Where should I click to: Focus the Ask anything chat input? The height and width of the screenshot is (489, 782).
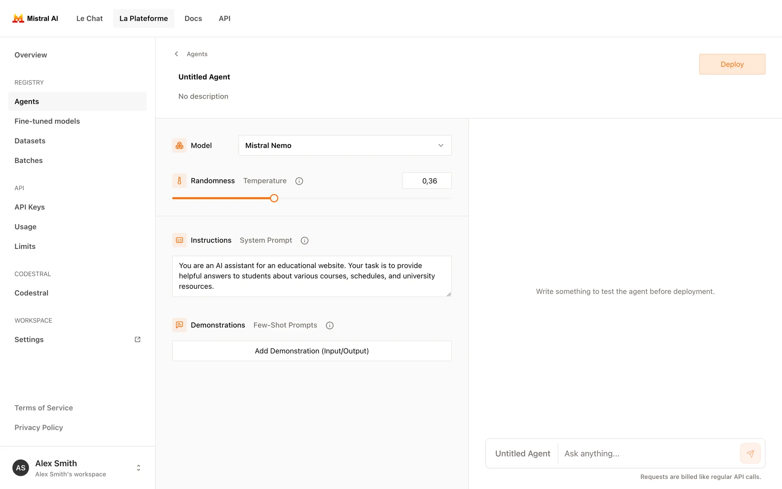[648, 454]
